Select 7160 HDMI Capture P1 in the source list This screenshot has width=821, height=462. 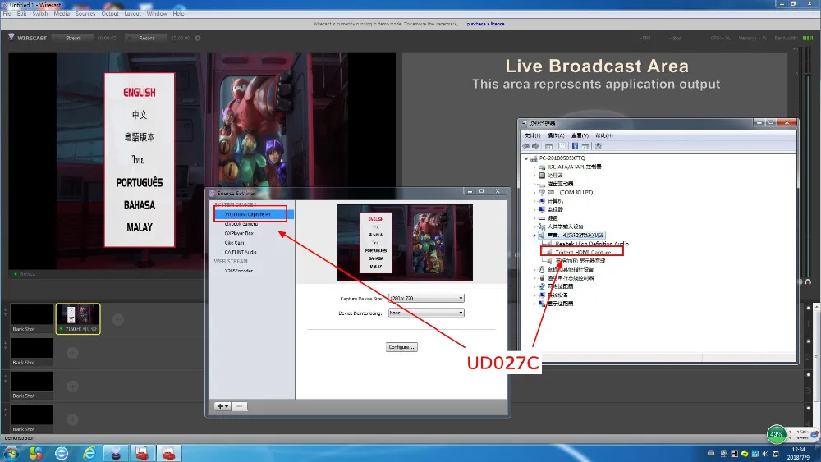254,214
